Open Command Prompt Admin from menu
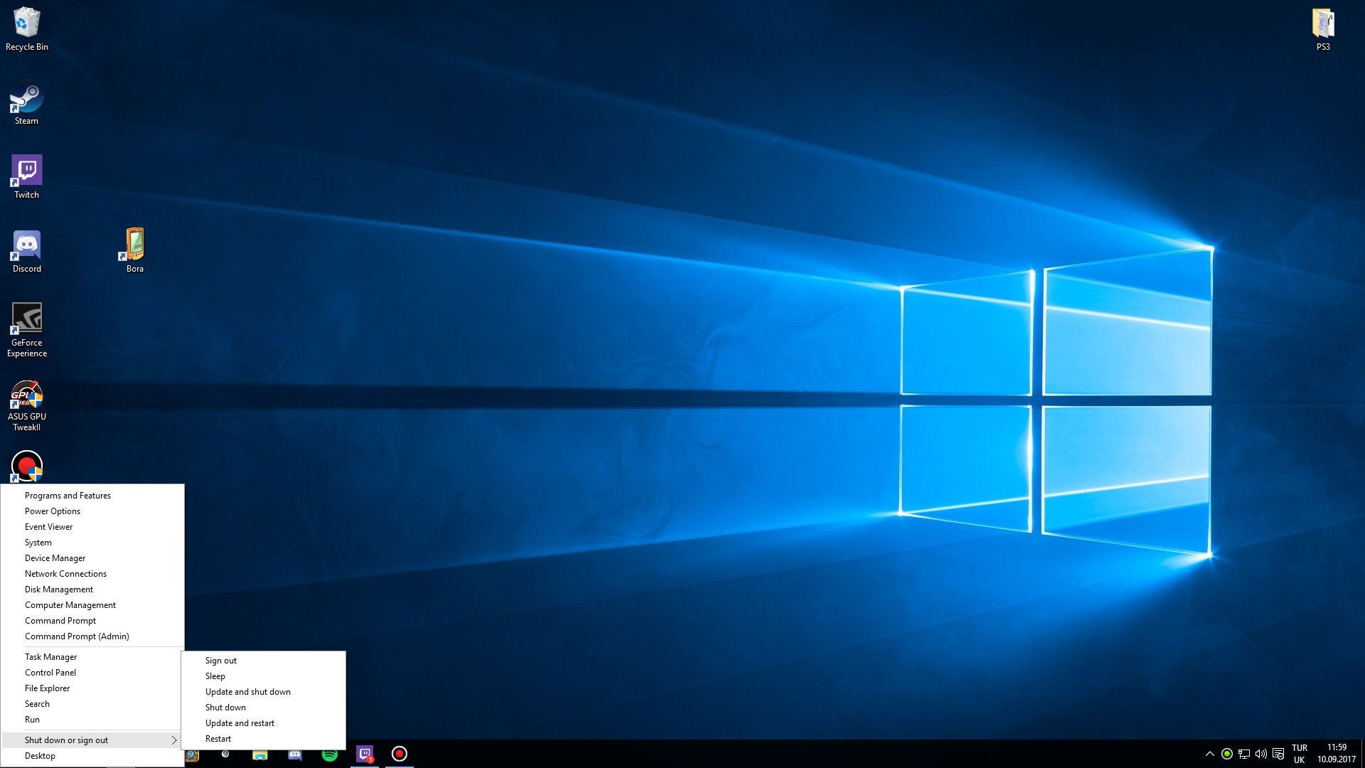The width and height of the screenshot is (1365, 768). pyautogui.click(x=77, y=636)
